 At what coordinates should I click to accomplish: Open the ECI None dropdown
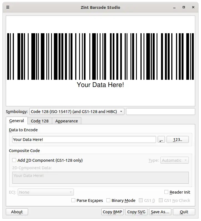(x=46, y=192)
